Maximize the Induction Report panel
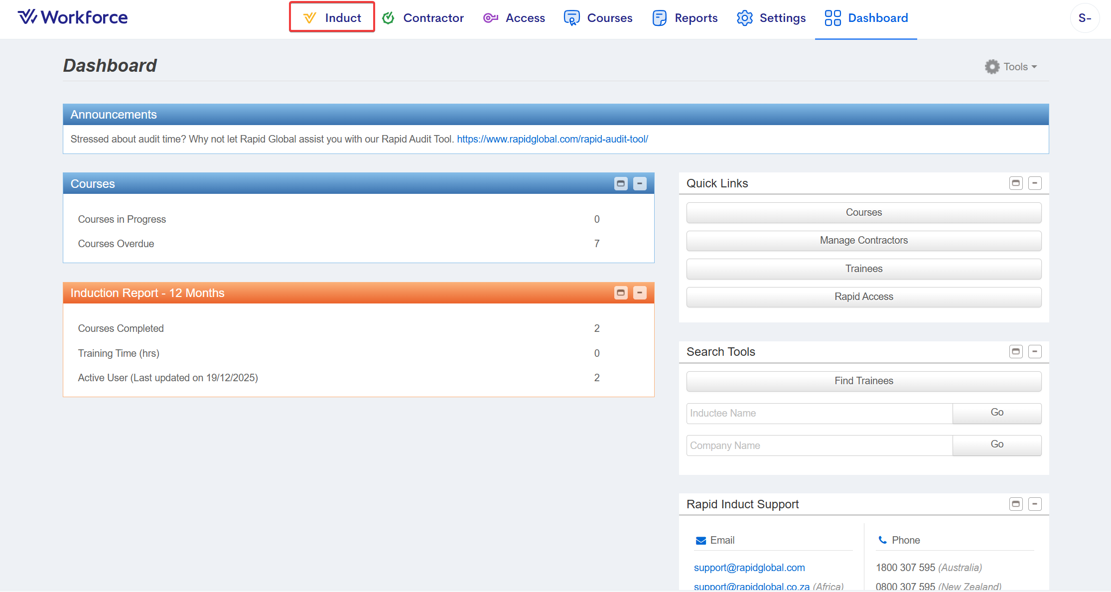The height and width of the screenshot is (592, 1111). point(621,293)
